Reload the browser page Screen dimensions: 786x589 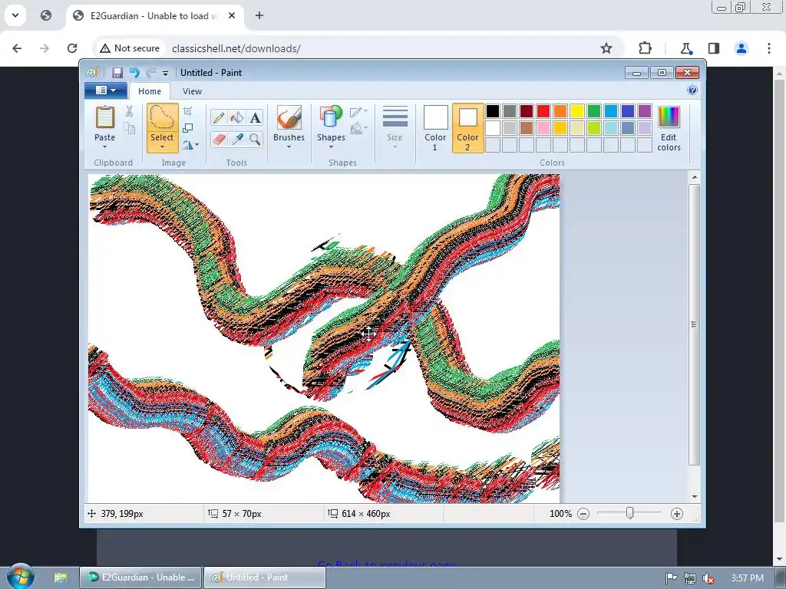(x=72, y=48)
